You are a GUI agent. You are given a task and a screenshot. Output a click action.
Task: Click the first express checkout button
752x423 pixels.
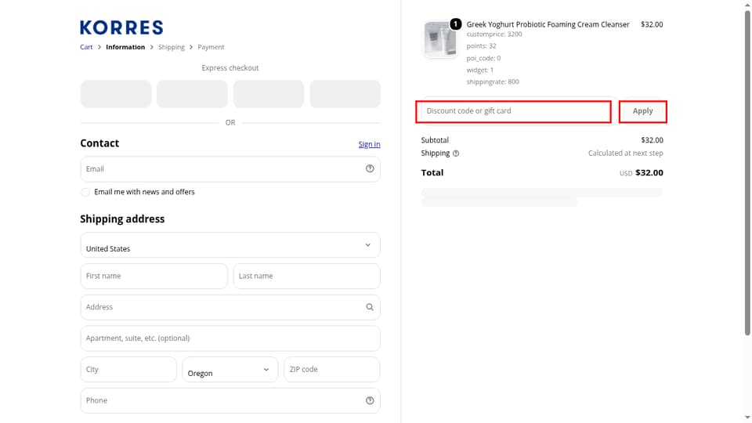[116, 94]
